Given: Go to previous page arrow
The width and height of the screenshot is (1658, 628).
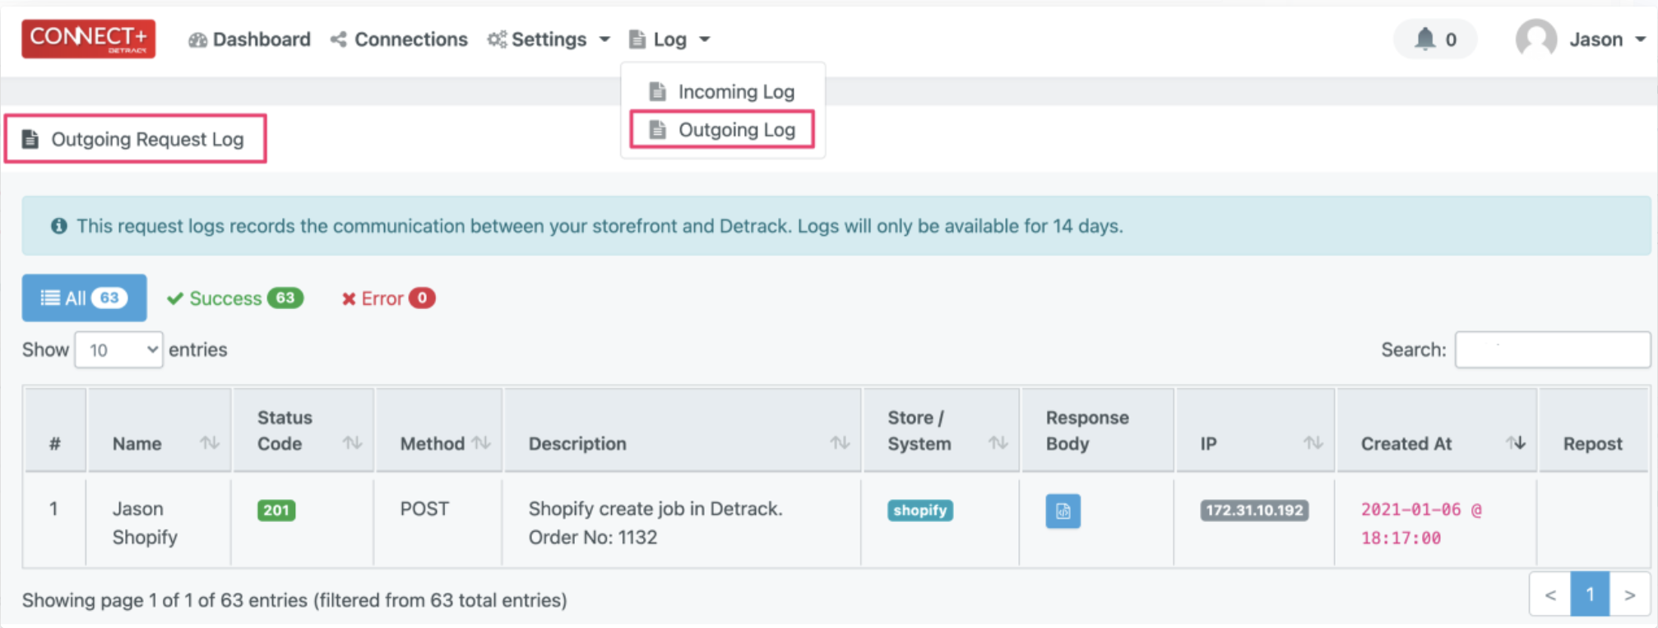Looking at the screenshot, I should tap(1550, 594).
